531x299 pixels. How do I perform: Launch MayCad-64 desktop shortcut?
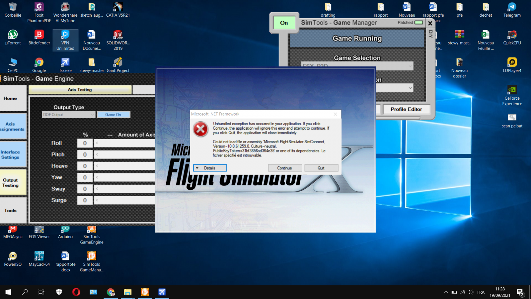point(39,259)
